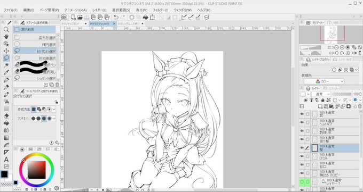Choose the 長方形選択 sub tool

tap(35, 38)
